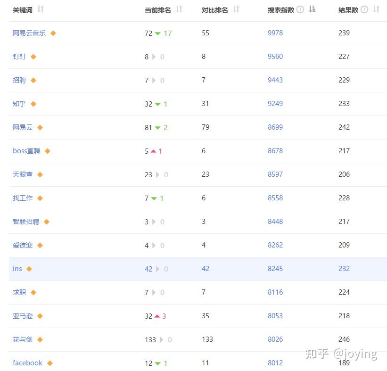Viewport: 387px width, 371px height.
Task: Select compare rank 133 for 花与剑
Action: (x=207, y=340)
